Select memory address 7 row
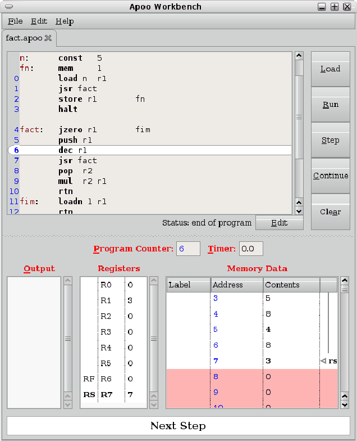This screenshot has height=441, width=357. tap(252, 361)
